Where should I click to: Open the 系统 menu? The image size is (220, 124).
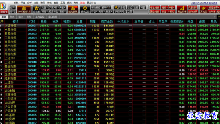(16, 3)
